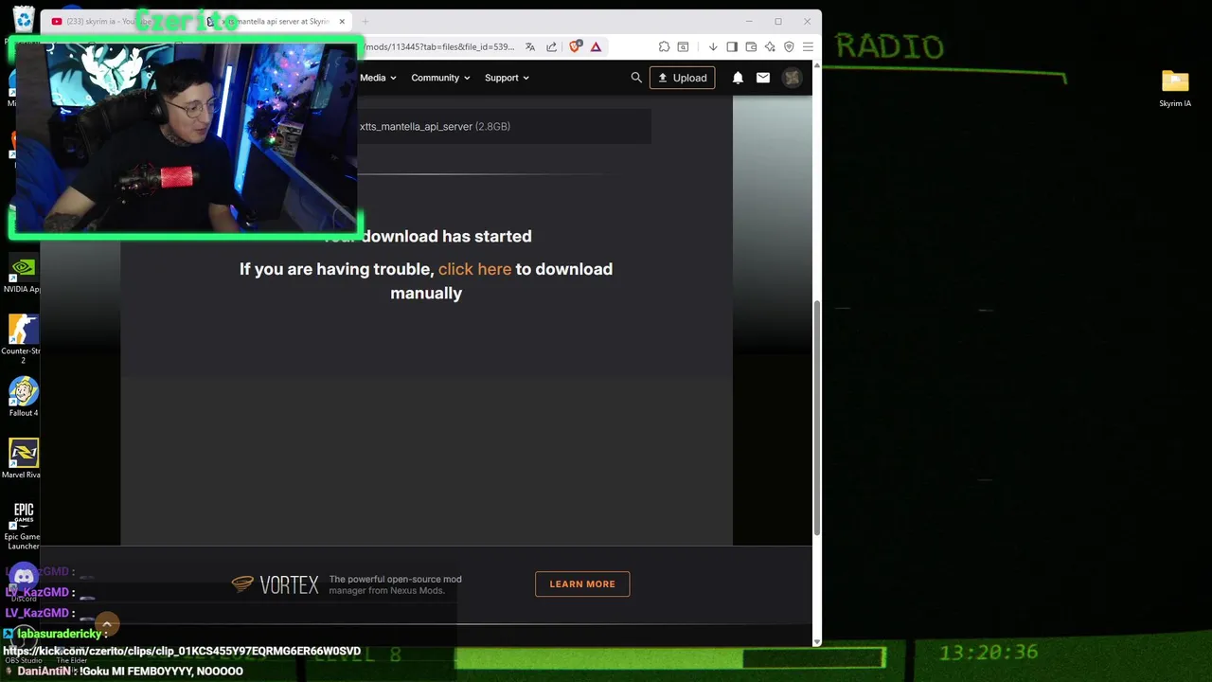Close the xtts mantella api server tab
Viewport: 1212px width, 682px height.
pyautogui.click(x=342, y=21)
